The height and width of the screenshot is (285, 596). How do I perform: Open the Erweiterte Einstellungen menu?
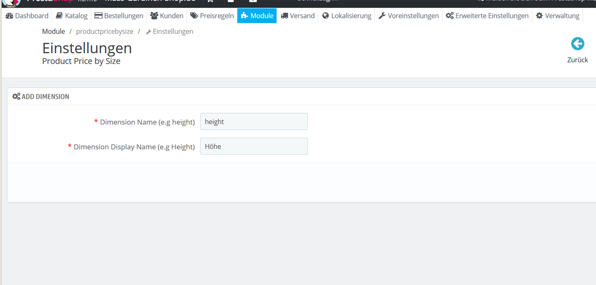point(487,16)
